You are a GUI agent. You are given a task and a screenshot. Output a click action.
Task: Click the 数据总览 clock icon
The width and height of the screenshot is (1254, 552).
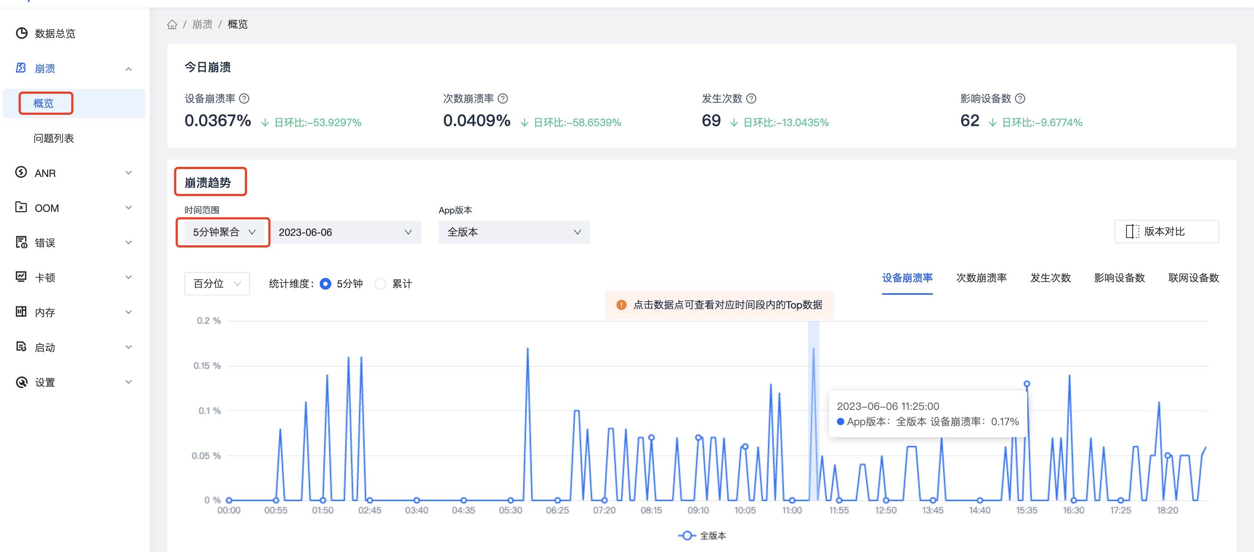tap(21, 33)
